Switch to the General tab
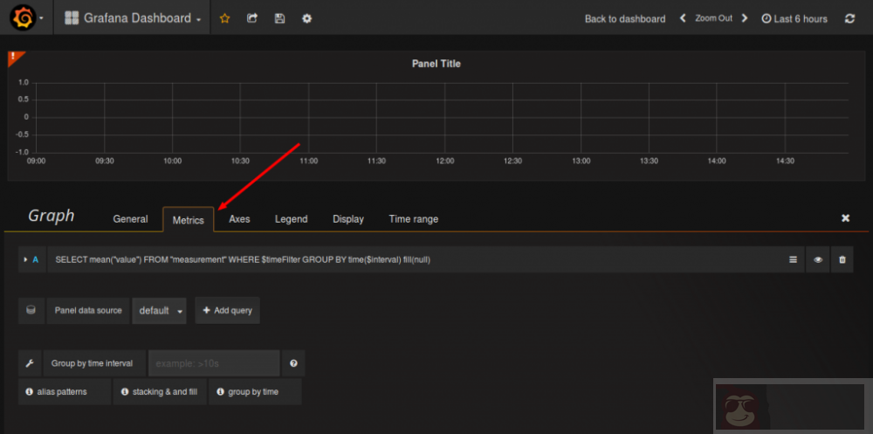Screen dimensions: 873x434 130,219
